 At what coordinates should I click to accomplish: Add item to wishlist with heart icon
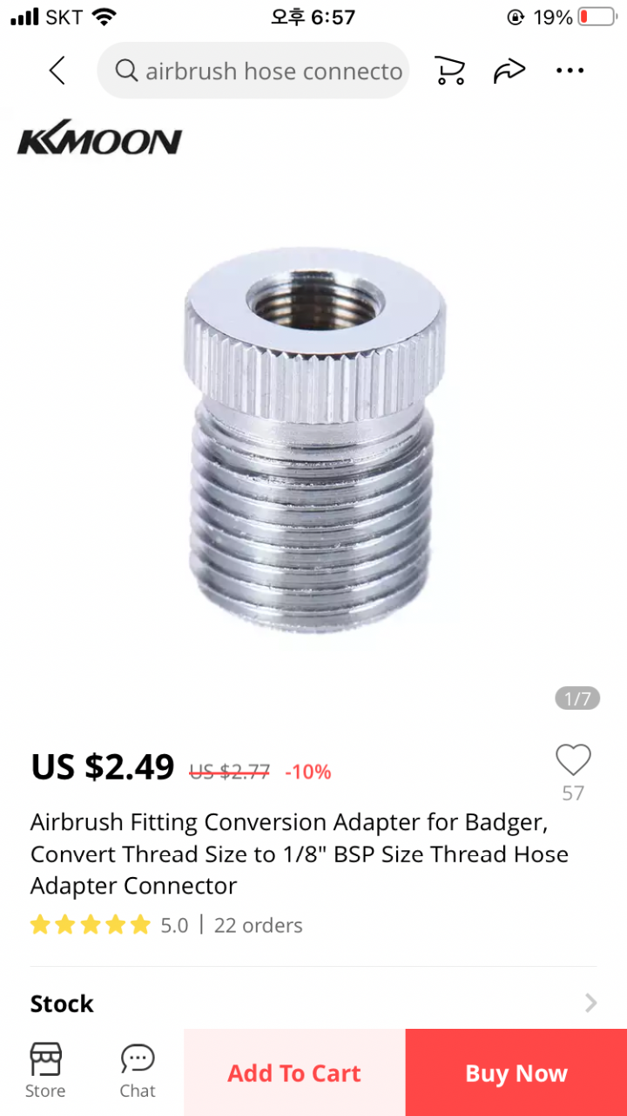click(573, 760)
